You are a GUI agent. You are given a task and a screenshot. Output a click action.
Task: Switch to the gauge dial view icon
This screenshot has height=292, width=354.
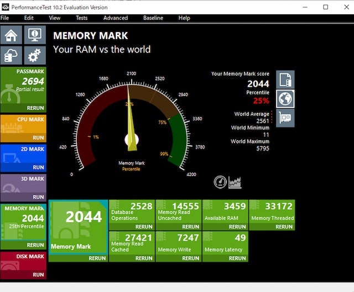click(220, 182)
